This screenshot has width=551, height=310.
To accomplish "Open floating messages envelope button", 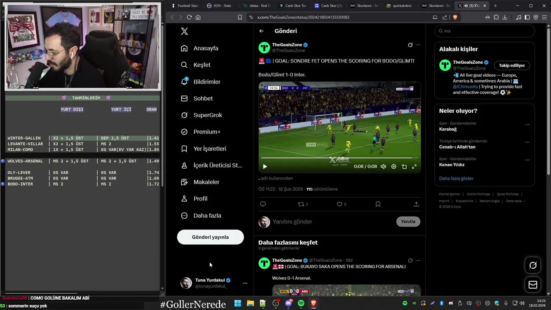I will (533, 285).
